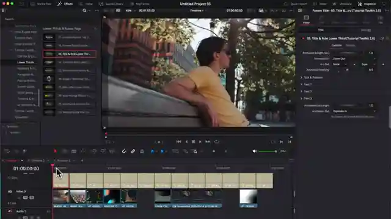Click the A1 audio track label
The image size is (391, 219).
[10, 211]
